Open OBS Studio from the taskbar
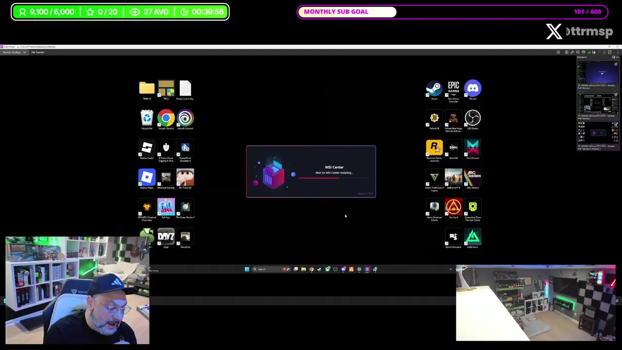622x350 pixels. coord(335,269)
